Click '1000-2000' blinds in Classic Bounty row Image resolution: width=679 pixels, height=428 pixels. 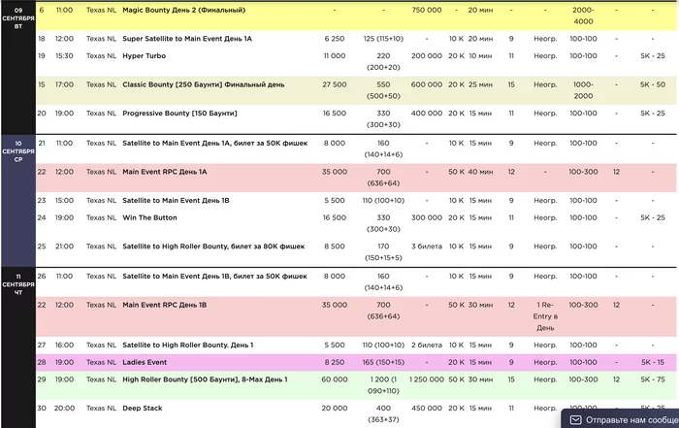point(583,90)
